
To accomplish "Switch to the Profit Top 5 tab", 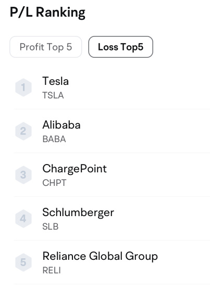I will point(46,47).
